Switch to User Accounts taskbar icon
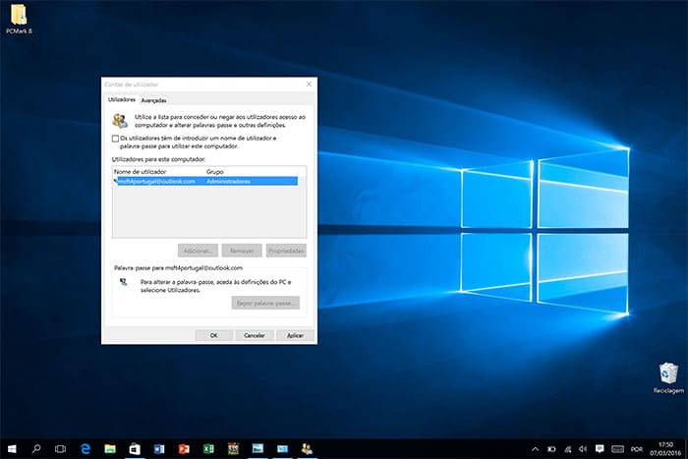Screen dimensions: 688x459 point(307,448)
